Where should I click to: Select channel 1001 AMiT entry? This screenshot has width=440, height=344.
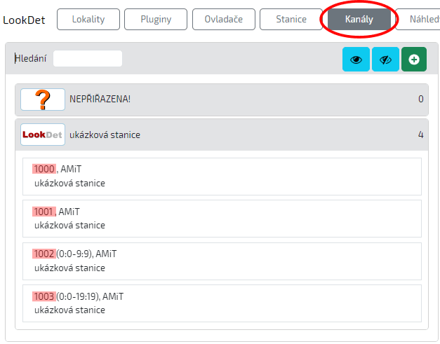(x=222, y=218)
